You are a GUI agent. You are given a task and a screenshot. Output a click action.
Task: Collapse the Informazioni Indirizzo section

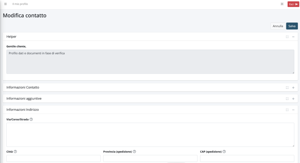293,110
